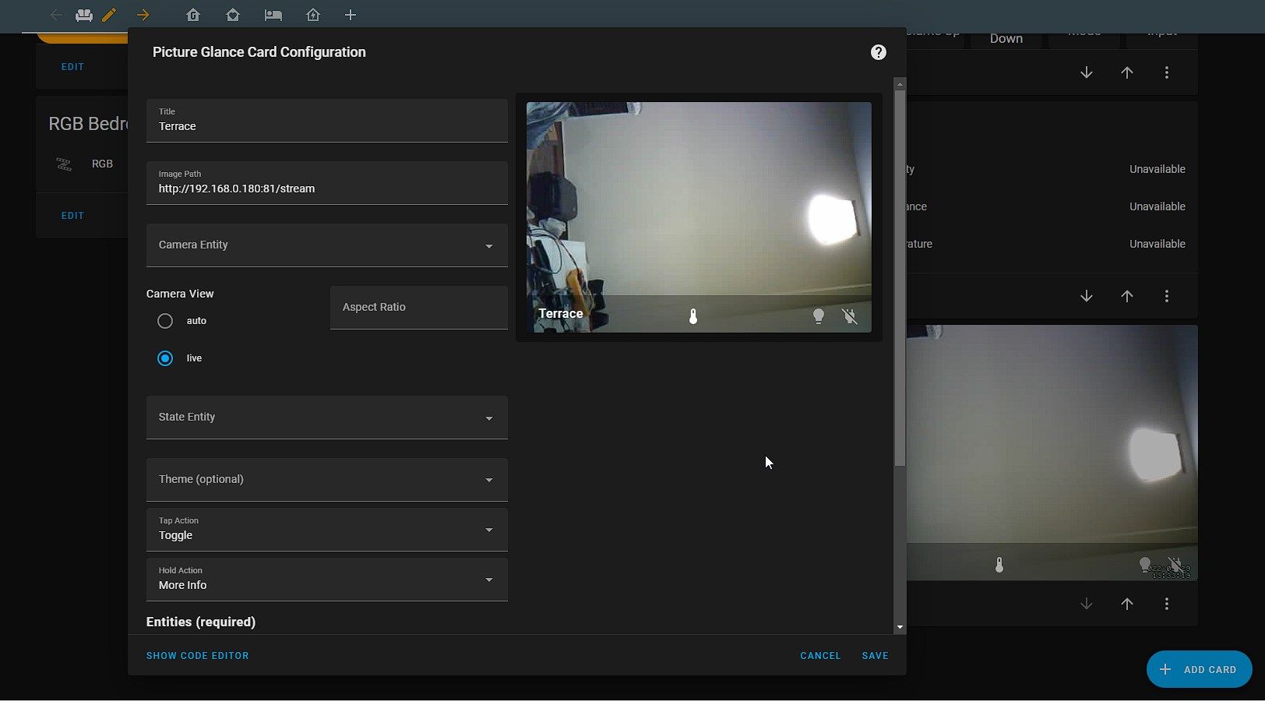Viewport: 1265px width, 705px height.
Task: Save the card configuration
Action: click(875, 656)
